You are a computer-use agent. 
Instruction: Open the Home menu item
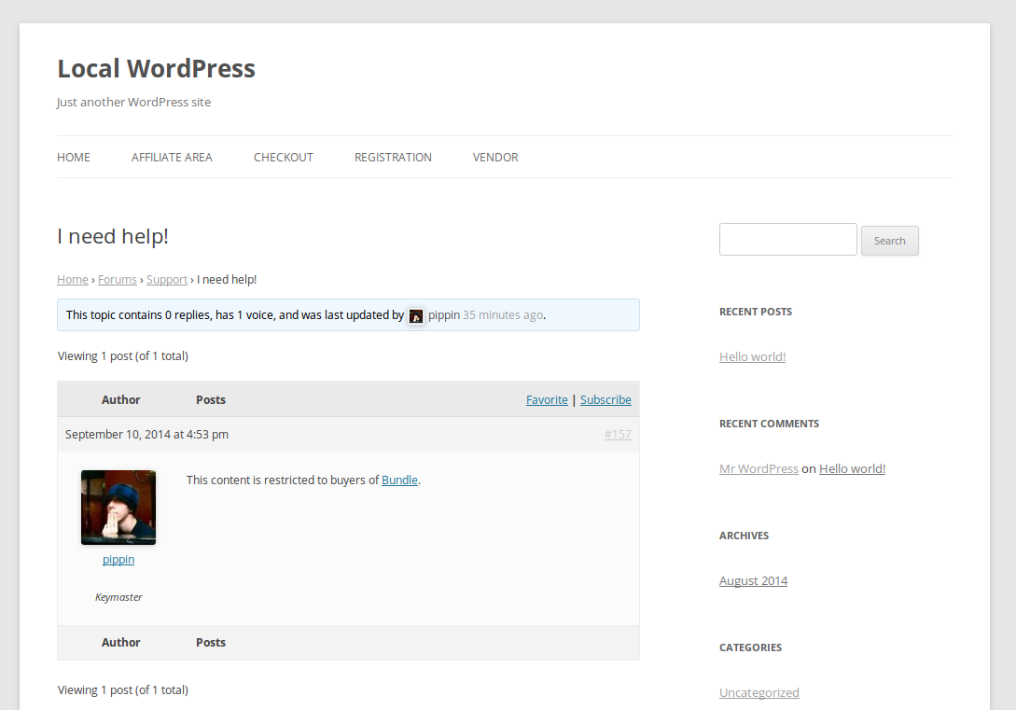click(74, 158)
